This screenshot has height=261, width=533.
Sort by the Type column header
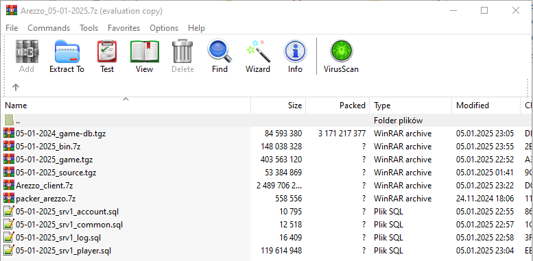click(x=411, y=105)
